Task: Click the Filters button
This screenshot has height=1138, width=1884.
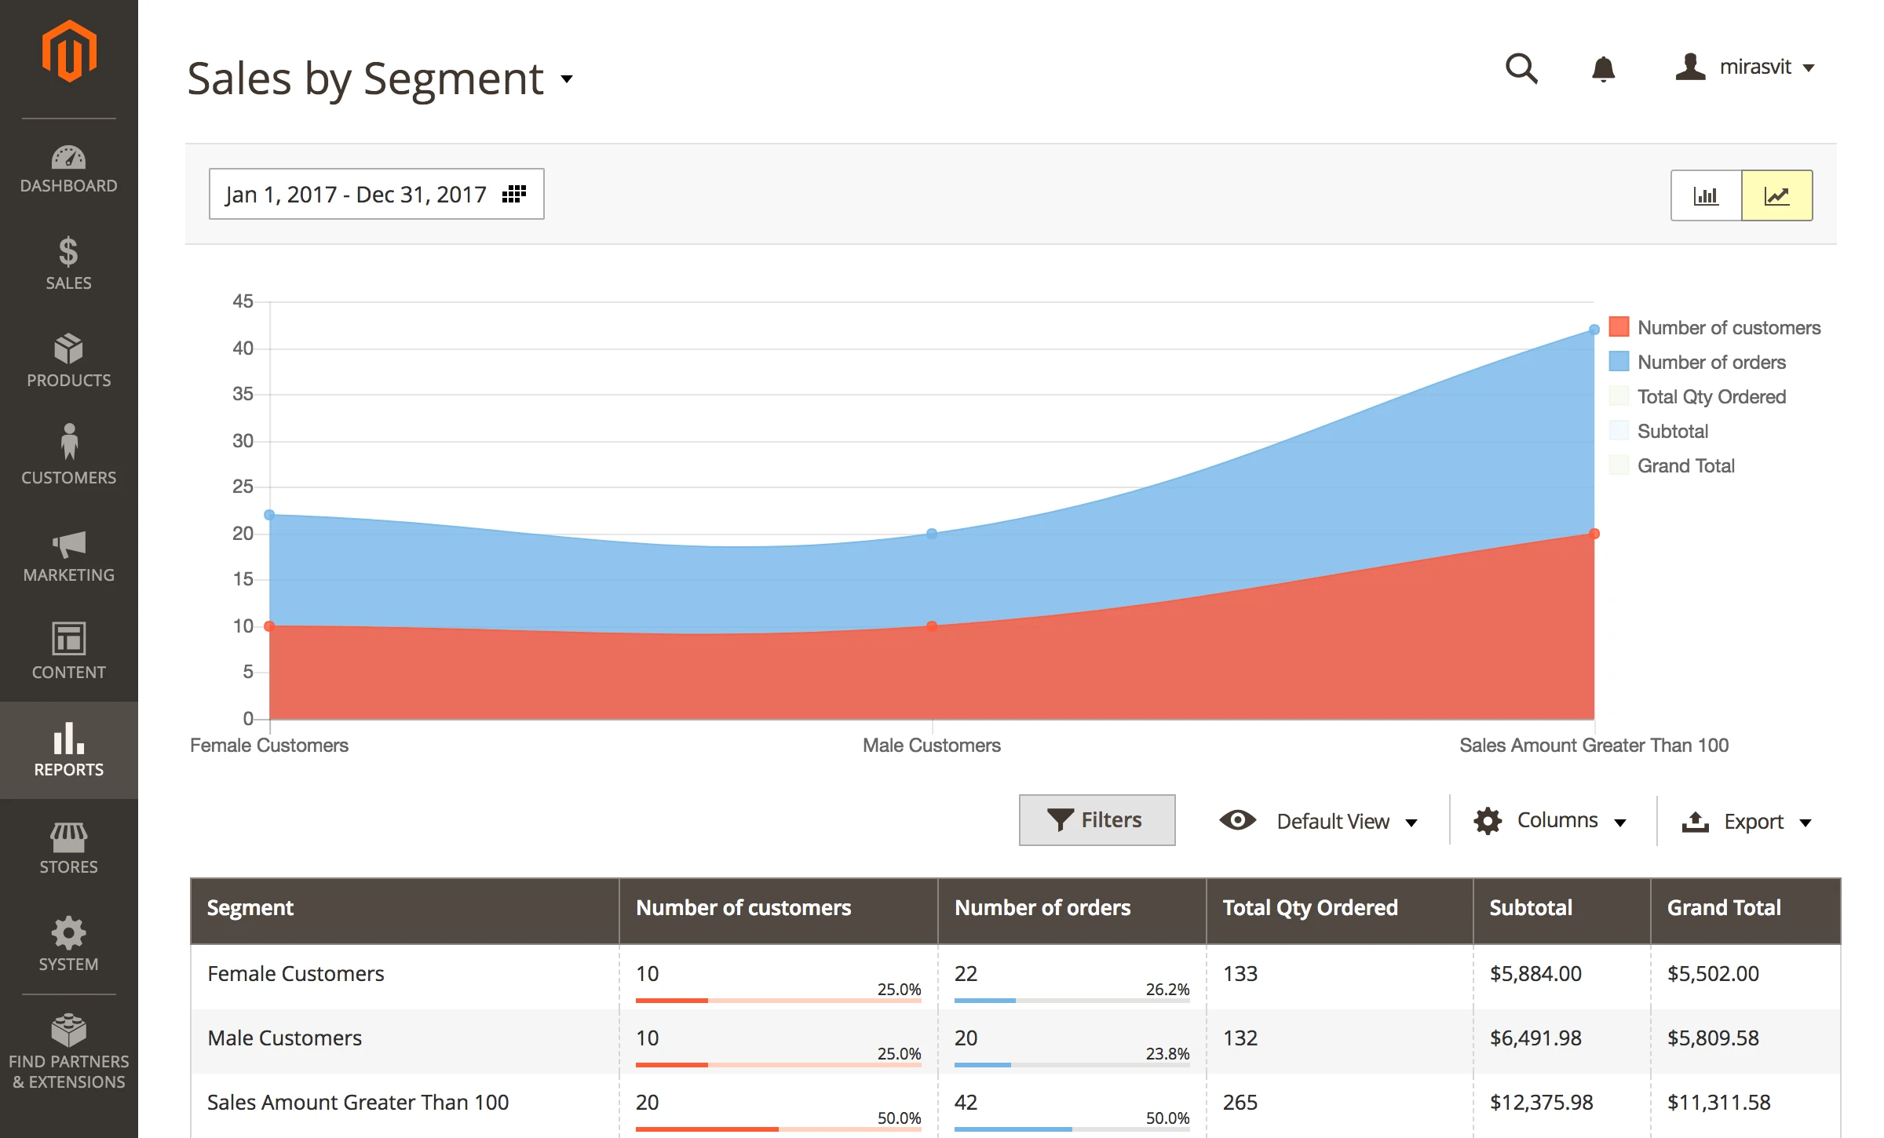Action: coord(1097,820)
